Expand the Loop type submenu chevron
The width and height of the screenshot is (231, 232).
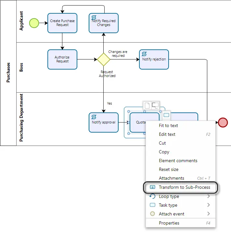point(209,196)
